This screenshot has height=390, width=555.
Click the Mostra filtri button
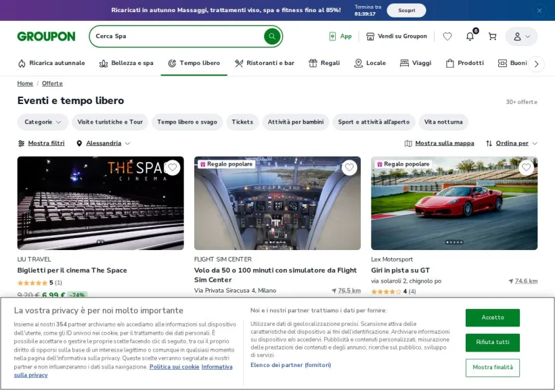coord(41,143)
